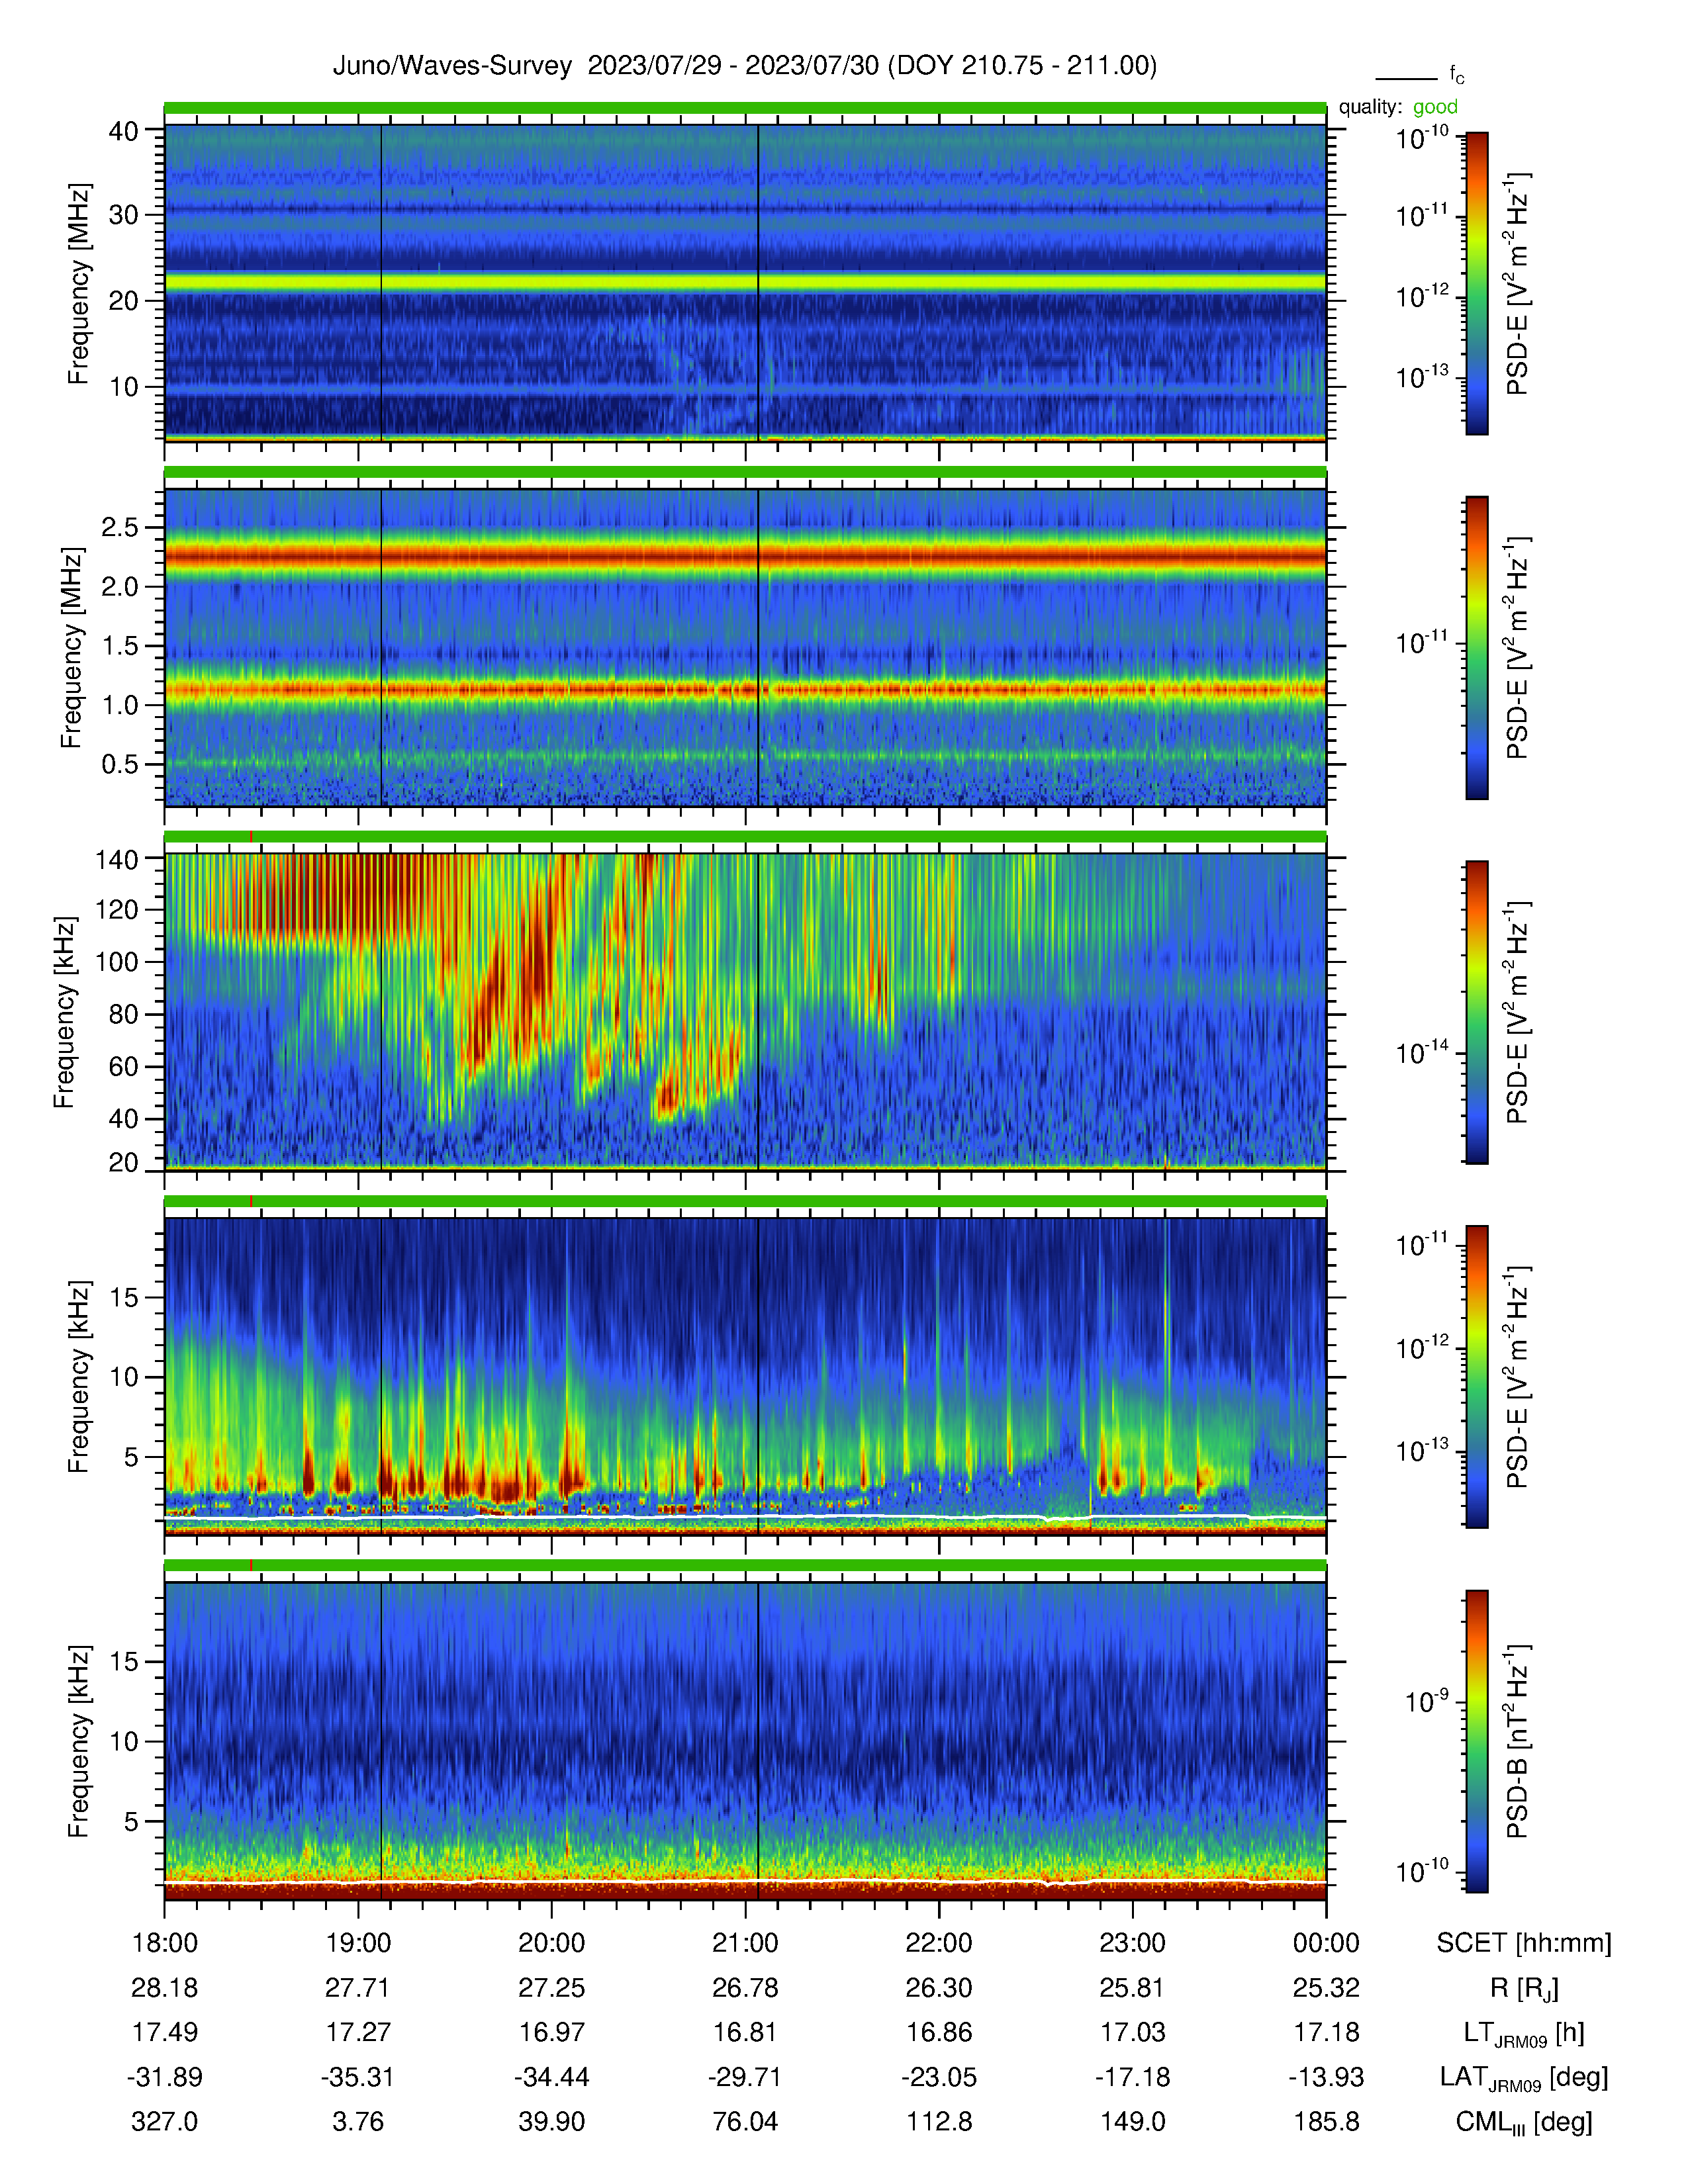The image size is (1688, 2184).
Task: Click the CML III [deg] row label
Action: click(1524, 2122)
